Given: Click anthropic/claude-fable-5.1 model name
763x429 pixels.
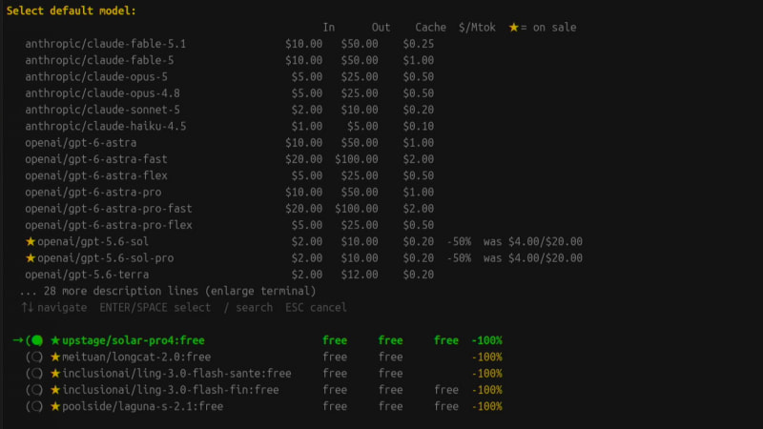Looking at the screenshot, I should pos(106,44).
